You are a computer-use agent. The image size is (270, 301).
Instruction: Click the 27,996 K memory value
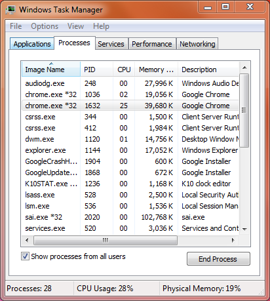159,83
